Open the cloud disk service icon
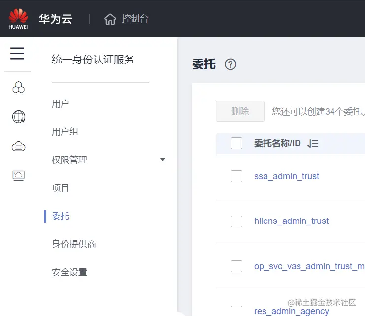 (18, 146)
